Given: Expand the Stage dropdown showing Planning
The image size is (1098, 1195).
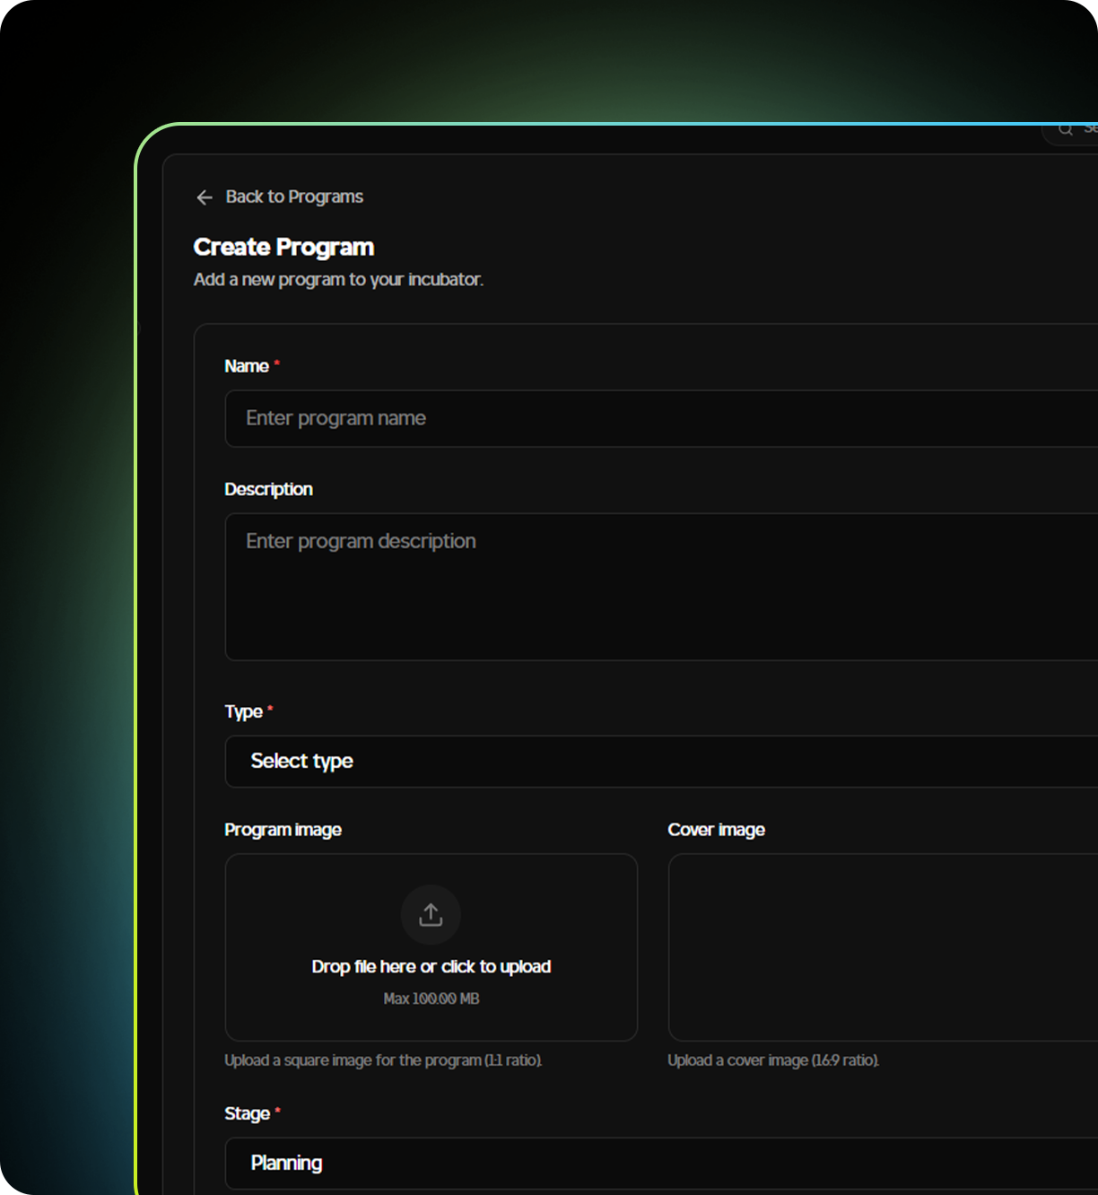Looking at the screenshot, I should coord(660,1164).
